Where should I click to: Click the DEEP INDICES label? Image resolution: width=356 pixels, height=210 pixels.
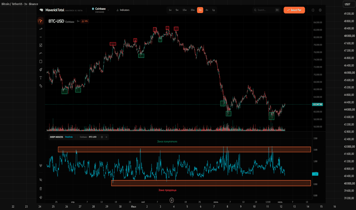[x=56, y=137]
